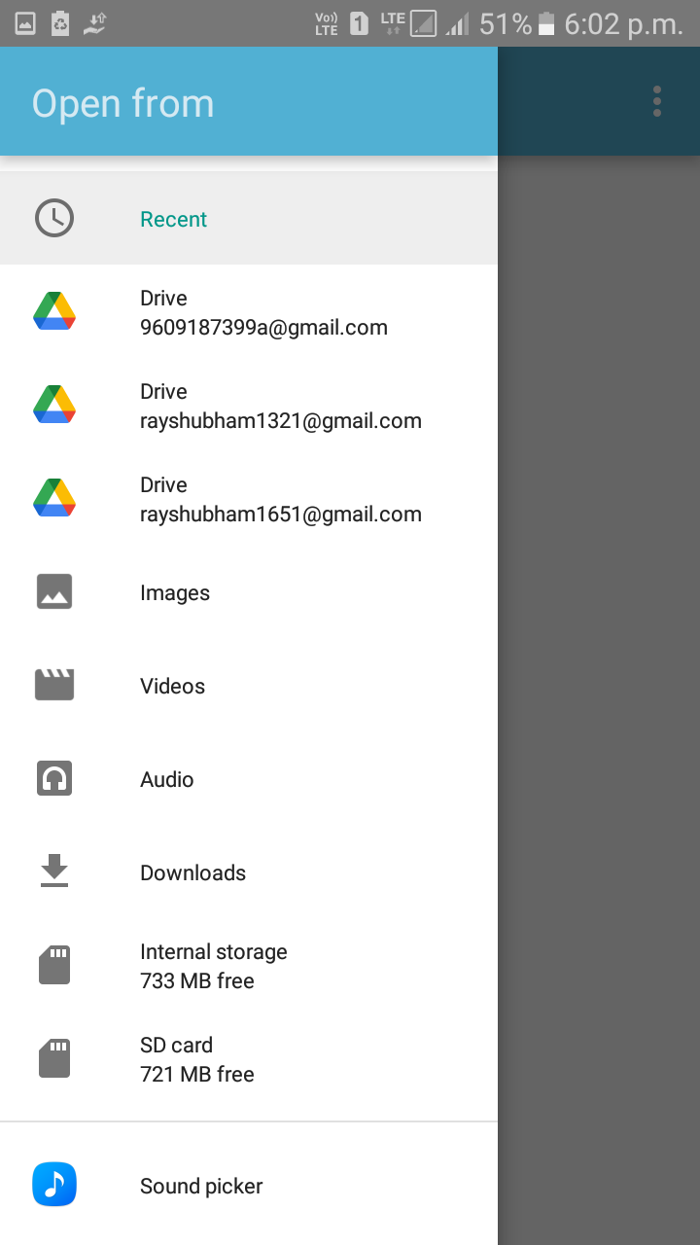Tap the Sound picker music note icon
Viewport: 700px width, 1245px height.
(x=54, y=1186)
